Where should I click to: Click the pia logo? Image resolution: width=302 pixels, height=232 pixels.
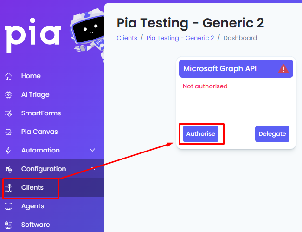pyautogui.click(x=33, y=36)
